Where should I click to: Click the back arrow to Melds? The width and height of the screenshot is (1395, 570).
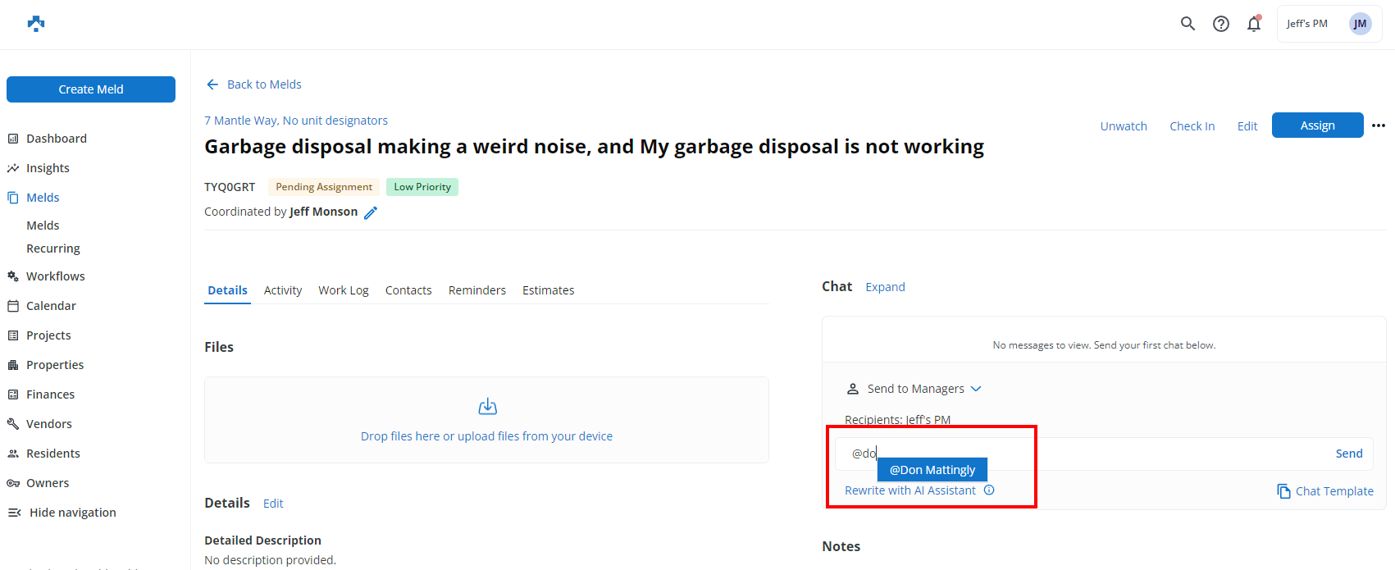coord(212,84)
